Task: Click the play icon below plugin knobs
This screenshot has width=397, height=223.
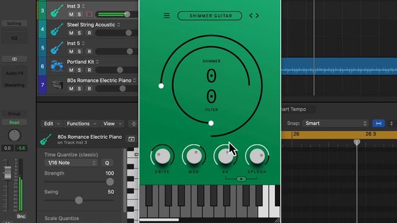Action: 241,179
